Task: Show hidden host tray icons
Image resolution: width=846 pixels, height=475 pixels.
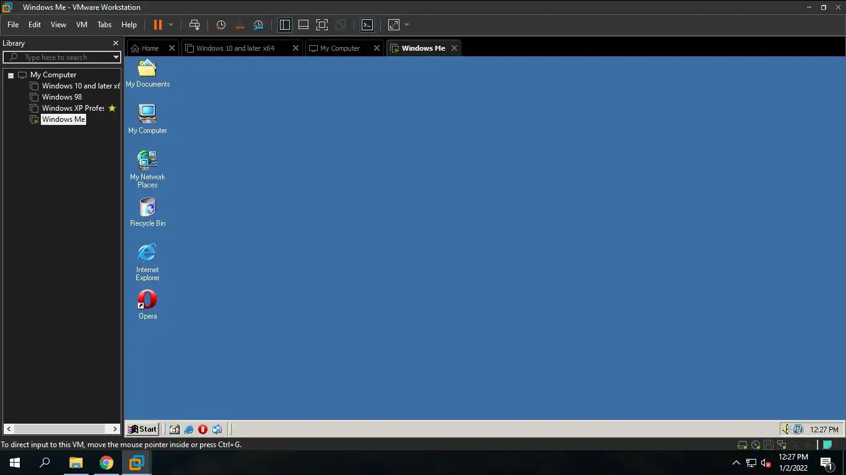Action: pyautogui.click(x=736, y=463)
